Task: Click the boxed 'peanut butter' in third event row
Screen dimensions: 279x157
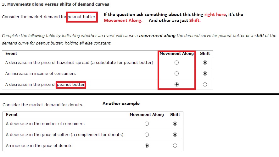Action: [x=71, y=85]
